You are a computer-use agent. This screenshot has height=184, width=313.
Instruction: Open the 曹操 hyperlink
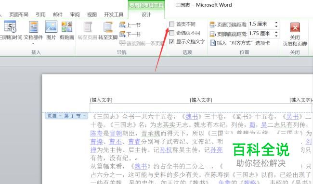click(96, 142)
